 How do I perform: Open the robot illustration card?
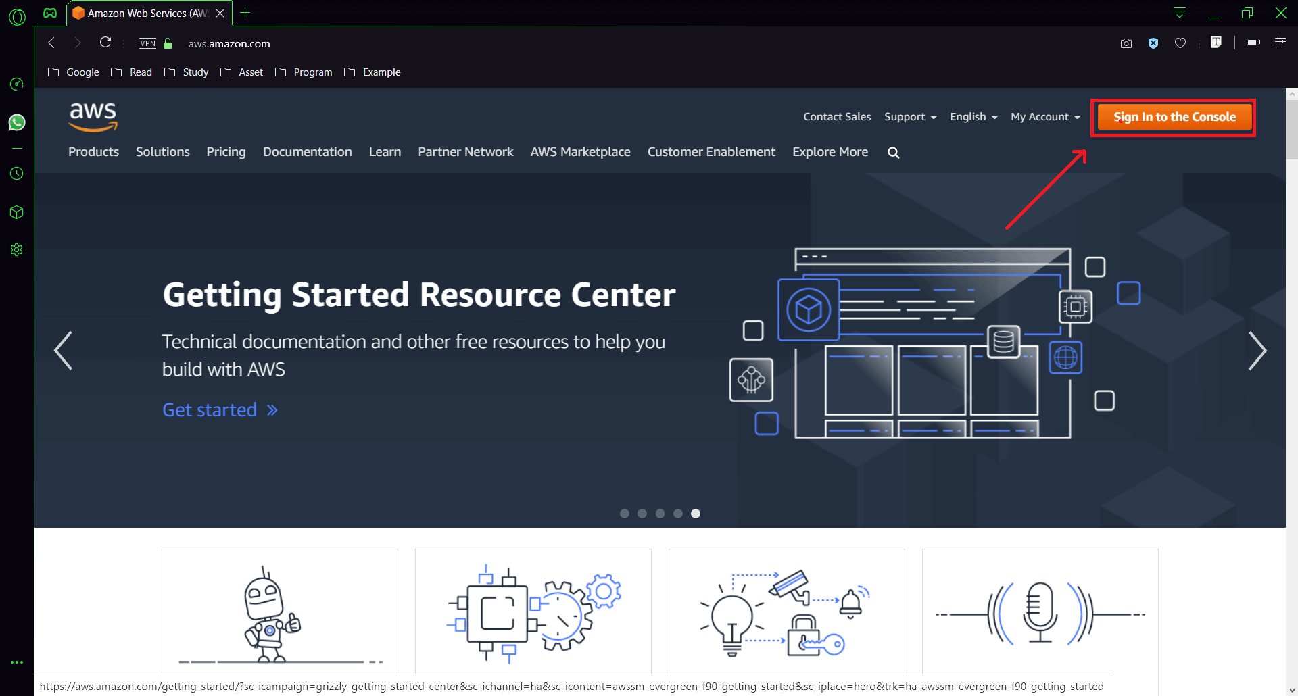pos(280,611)
